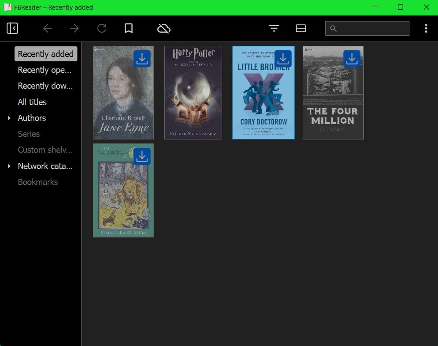Download the Little Brother book
Viewport: 438px width, 346px height.
[x=283, y=59]
